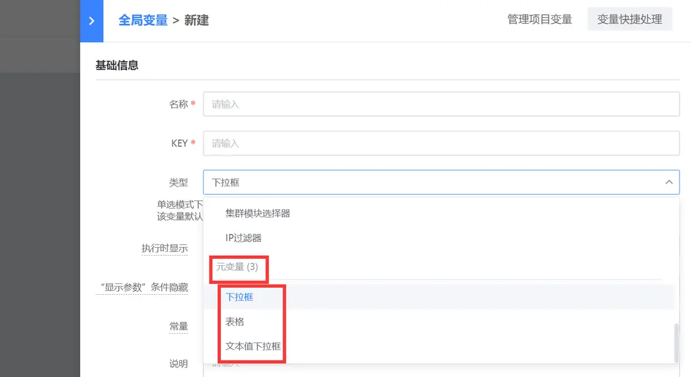Choose the 下拉框 option in list
Viewport: 691px width, 377px height.
[439, 297]
